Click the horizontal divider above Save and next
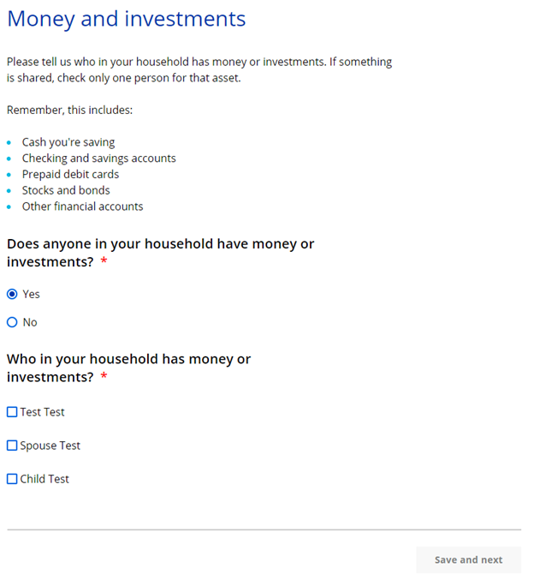The height and width of the screenshot is (586, 534). 264,529
